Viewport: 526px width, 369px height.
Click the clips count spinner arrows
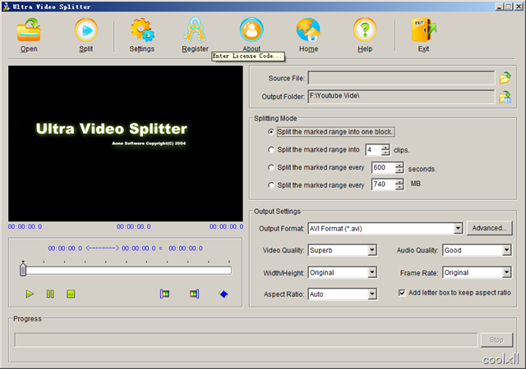coord(385,150)
